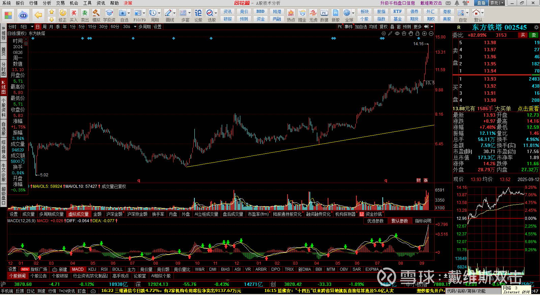The width and height of the screenshot is (540, 295).
Task: Click the up arrow navigation icon
Action: pyautogui.click(x=52, y=12)
